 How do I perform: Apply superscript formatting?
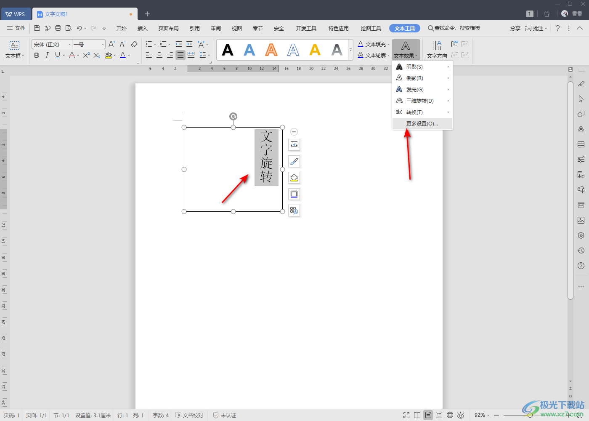86,55
